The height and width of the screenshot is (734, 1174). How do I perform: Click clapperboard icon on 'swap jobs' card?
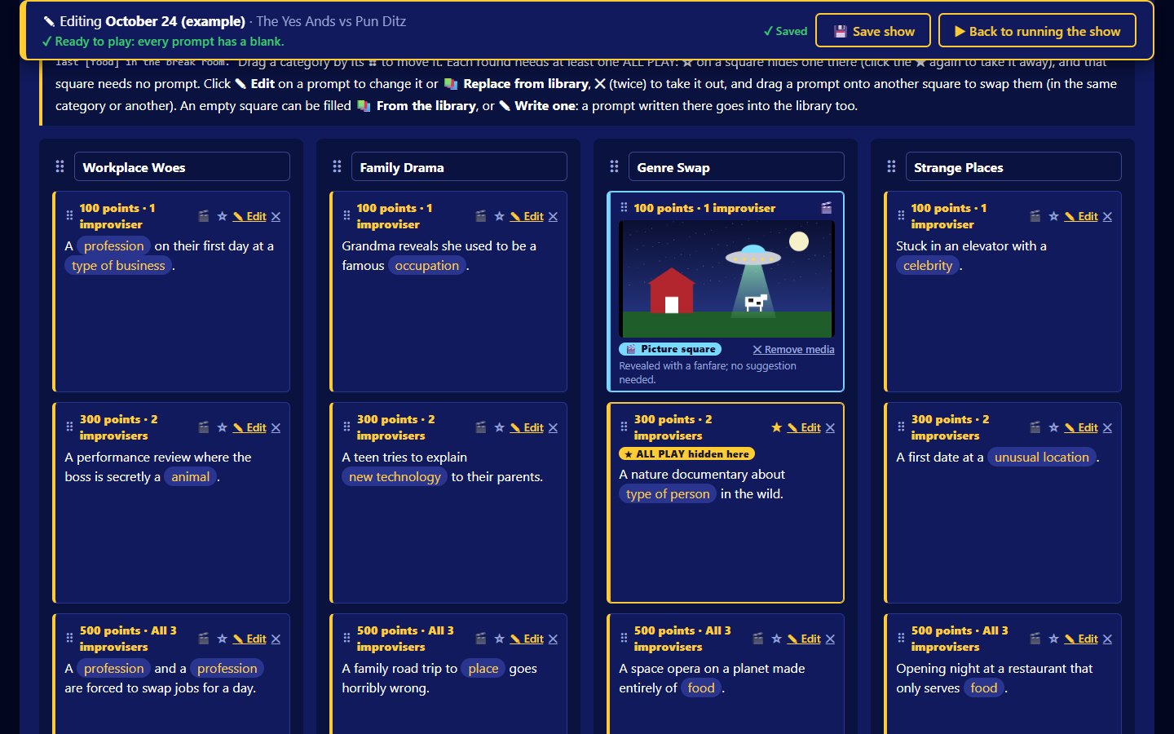(x=204, y=639)
